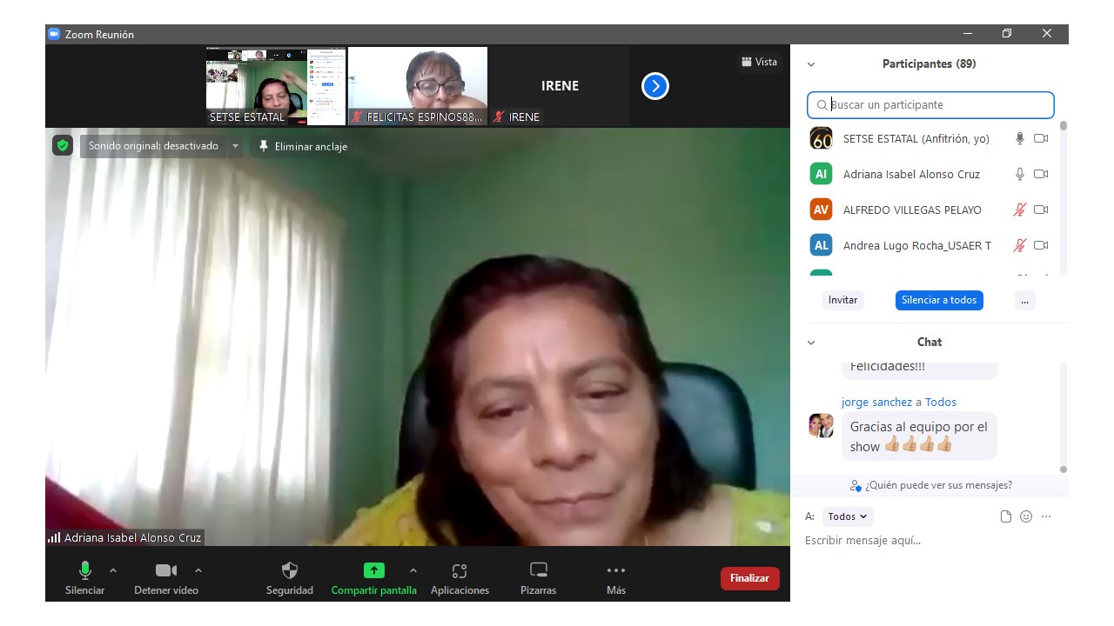Click the file attachment icon in chat
The image size is (1114, 626).
(1006, 516)
